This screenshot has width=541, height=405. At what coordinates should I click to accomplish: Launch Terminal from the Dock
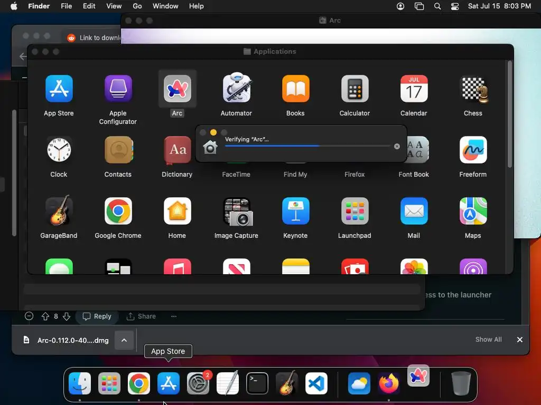[257, 383]
